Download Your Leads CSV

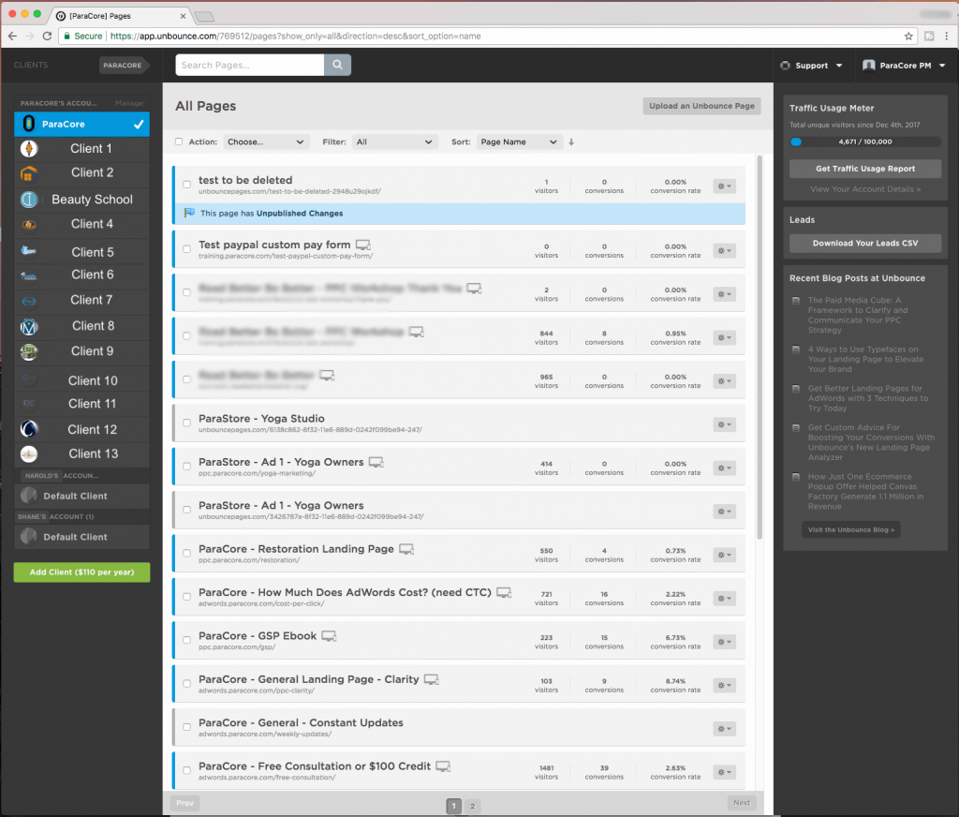pyautogui.click(x=864, y=243)
